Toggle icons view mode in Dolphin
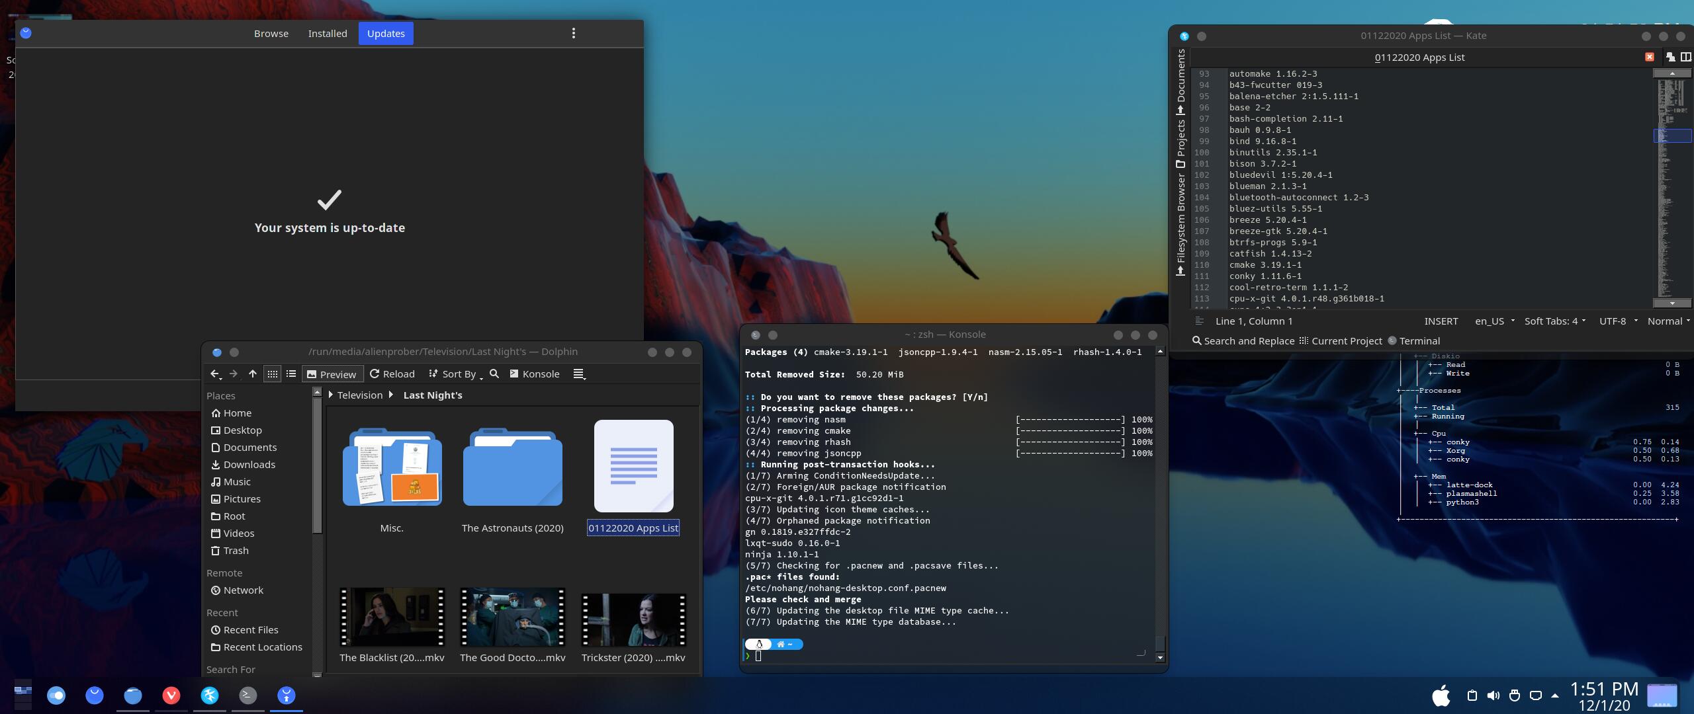The width and height of the screenshot is (1694, 714). point(273,374)
